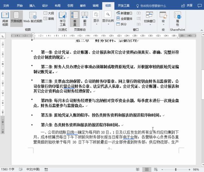Switch to Read Mode from status bar
Viewport: 204px width, 172px height.
pyautogui.click(x=137, y=169)
